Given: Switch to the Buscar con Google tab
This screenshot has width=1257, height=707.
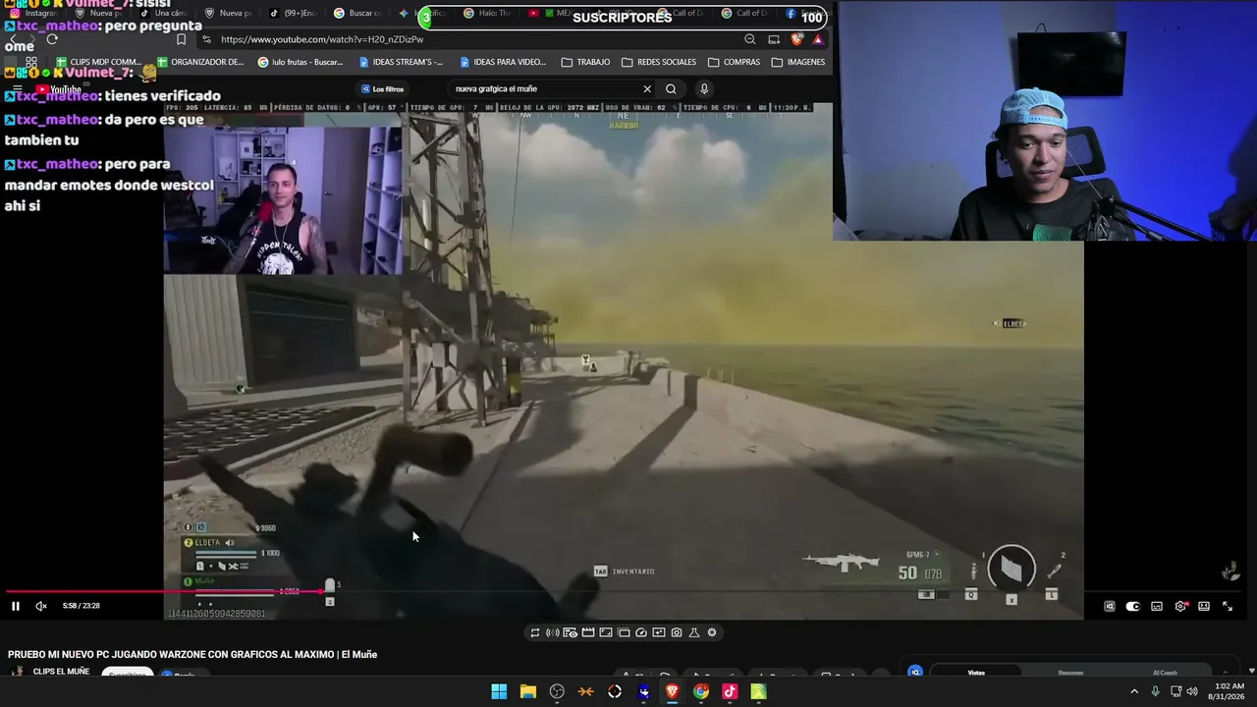Looking at the screenshot, I should [357, 13].
